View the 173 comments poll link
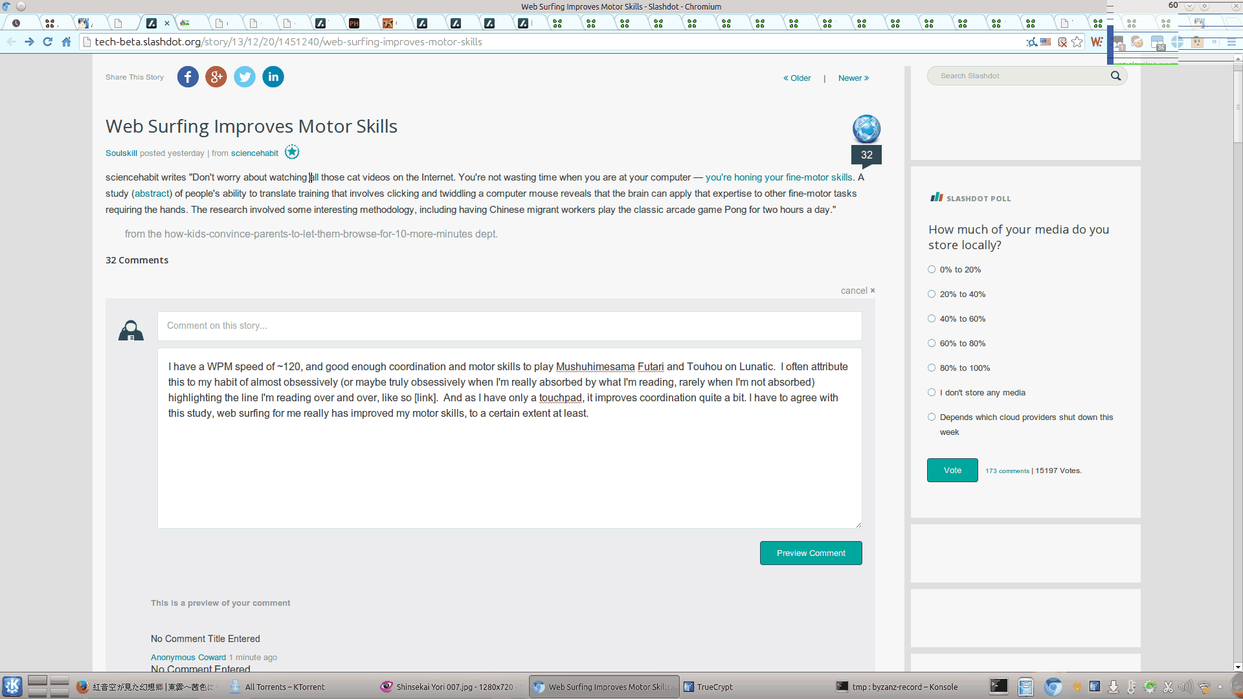 pyautogui.click(x=1007, y=471)
